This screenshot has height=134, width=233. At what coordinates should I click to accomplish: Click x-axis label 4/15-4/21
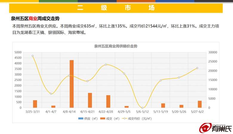point(87,112)
